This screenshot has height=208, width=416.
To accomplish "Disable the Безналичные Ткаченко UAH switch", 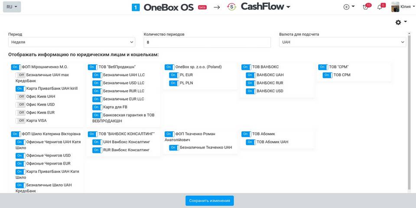I will 174,147.
